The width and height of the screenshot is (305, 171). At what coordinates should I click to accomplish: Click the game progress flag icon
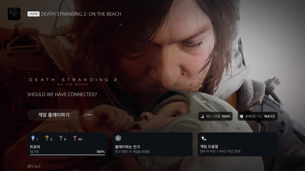click(x=202, y=116)
